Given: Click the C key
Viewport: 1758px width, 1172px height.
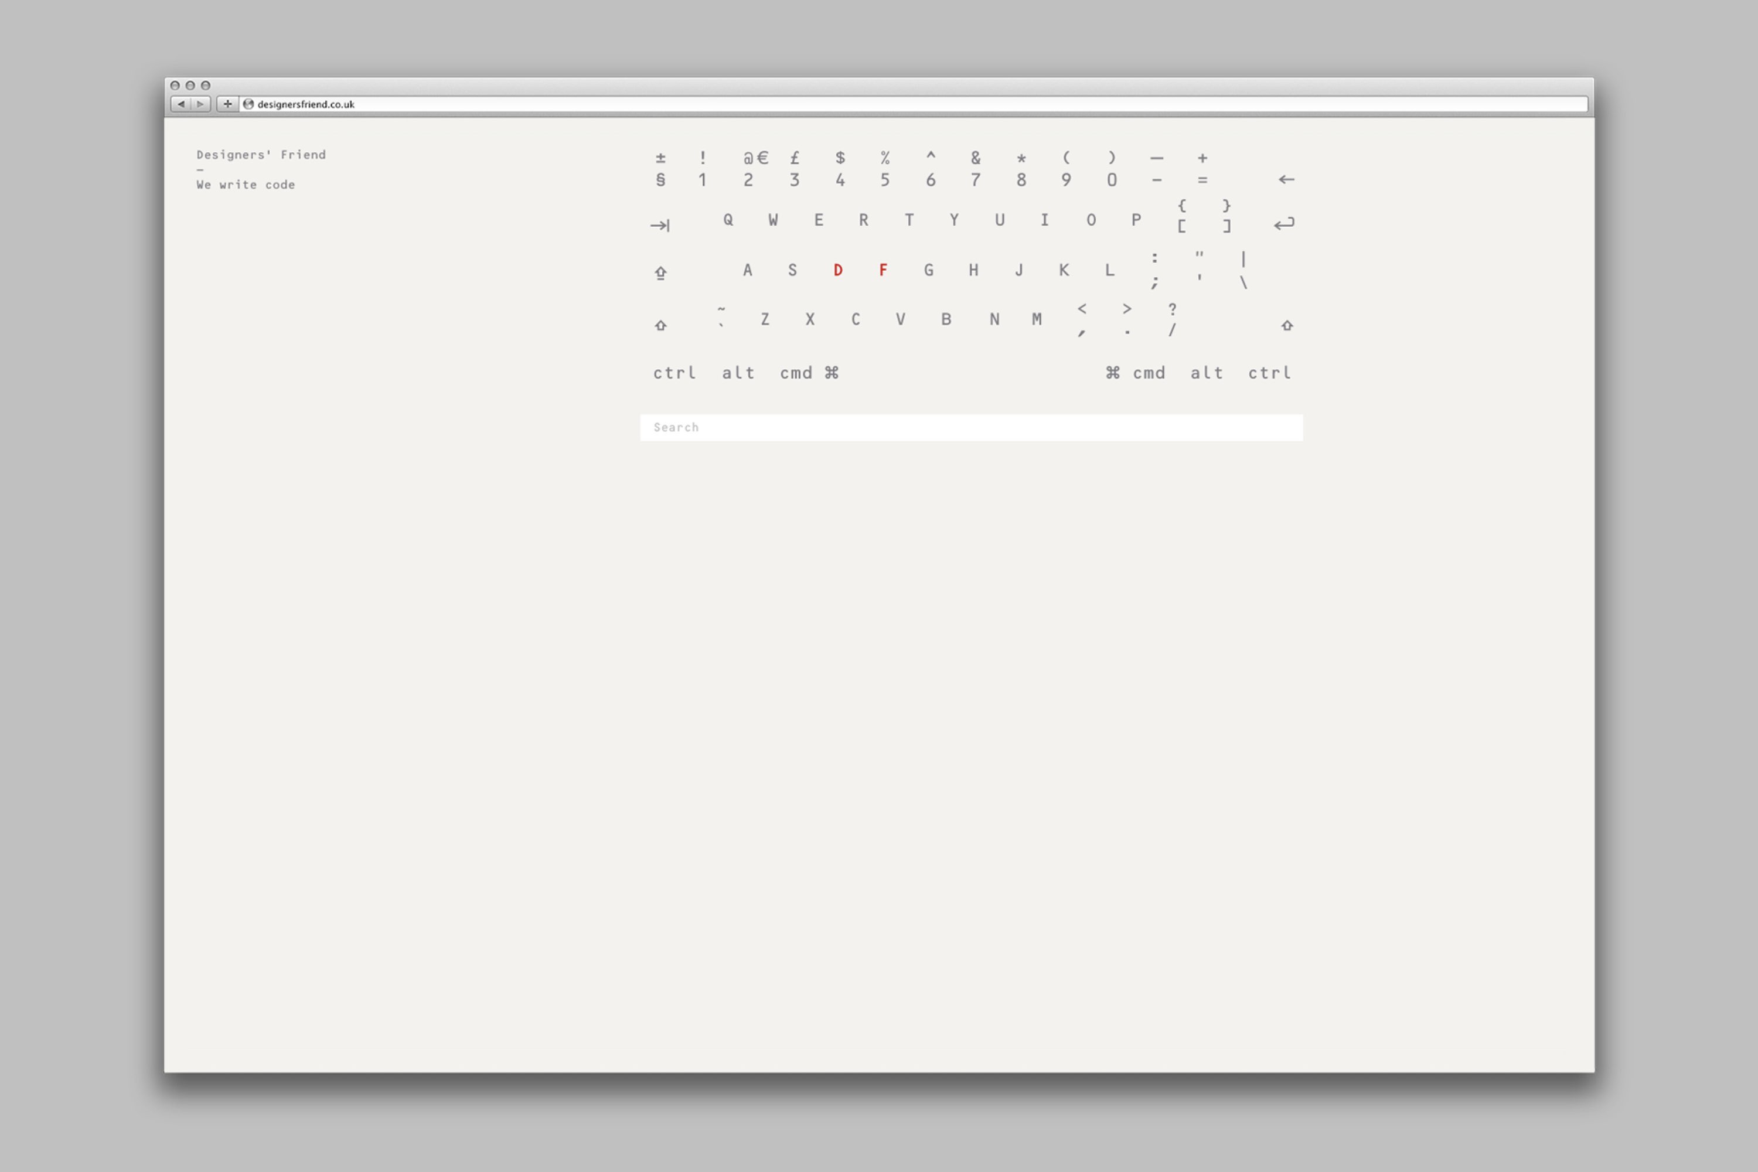Looking at the screenshot, I should [855, 319].
